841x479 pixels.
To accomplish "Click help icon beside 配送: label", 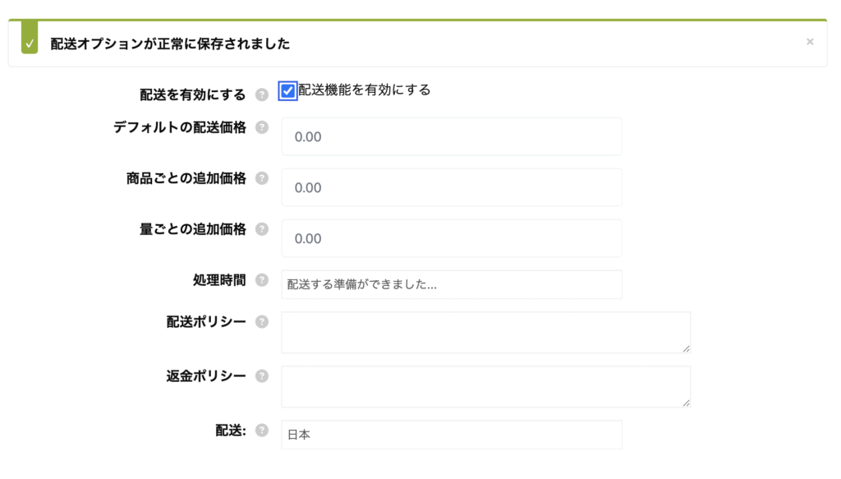I will point(262,430).
